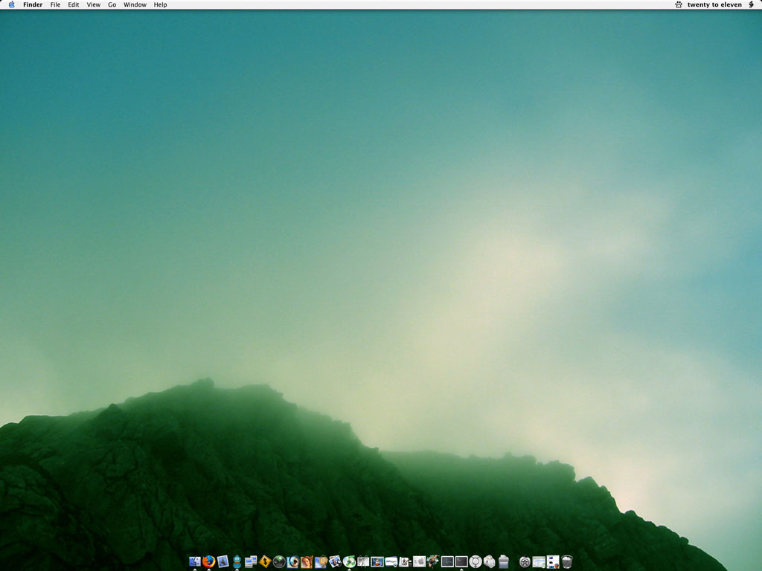Open the yellow diamond road sign icon
Screen dimensions: 762x571
pyautogui.click(x=265, y=562)
